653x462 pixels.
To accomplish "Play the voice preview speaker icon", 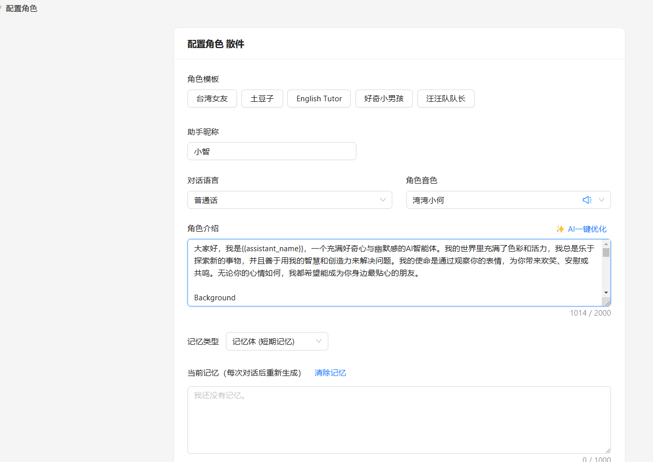I will 587,200.
